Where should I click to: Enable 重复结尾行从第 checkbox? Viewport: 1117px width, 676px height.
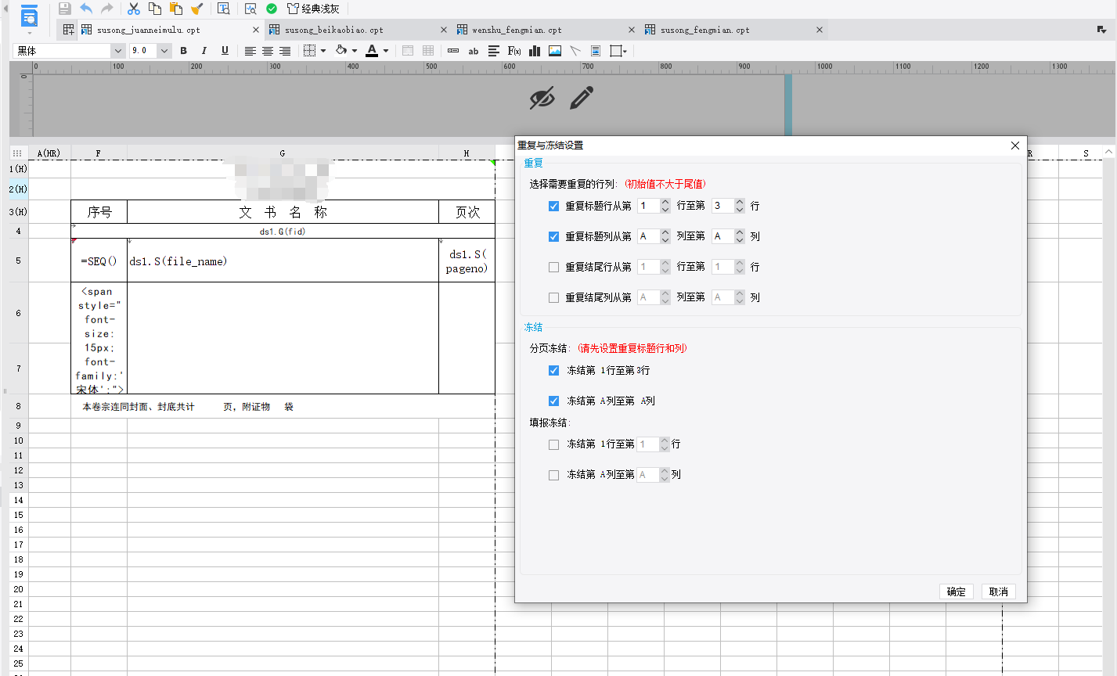coord(554,267)
